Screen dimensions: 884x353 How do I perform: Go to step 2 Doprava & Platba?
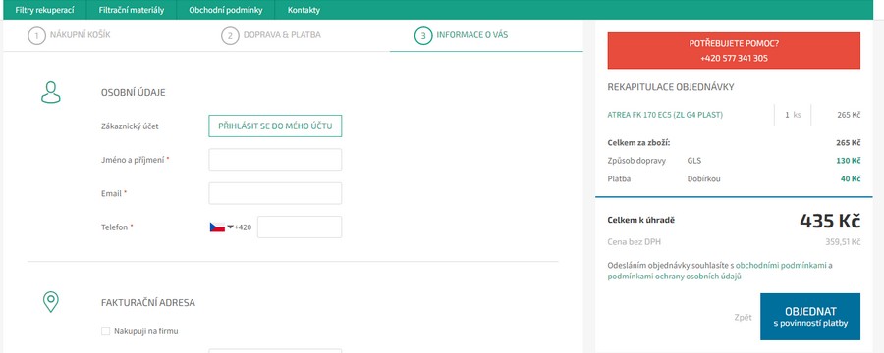[271, 35]
